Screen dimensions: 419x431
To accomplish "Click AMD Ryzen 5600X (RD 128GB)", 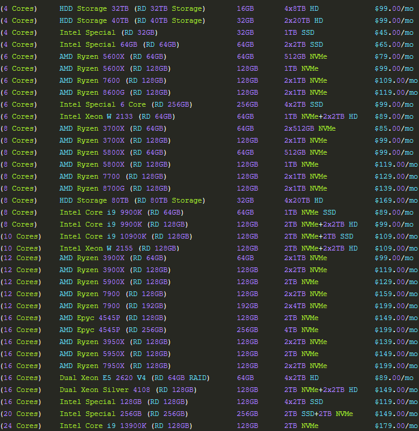I will click(x=115, y=69).
